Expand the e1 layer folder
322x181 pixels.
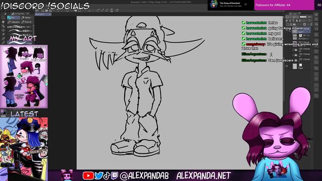[293, 55]
